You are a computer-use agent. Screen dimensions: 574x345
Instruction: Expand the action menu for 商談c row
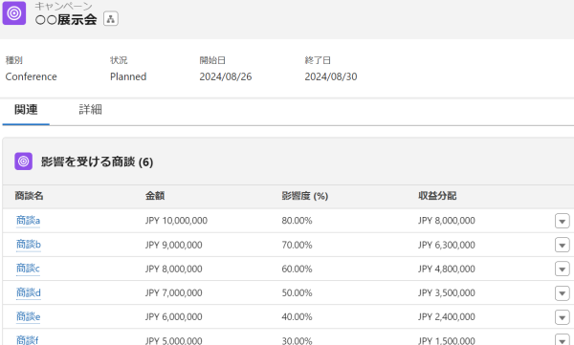(x=562, y=269)
